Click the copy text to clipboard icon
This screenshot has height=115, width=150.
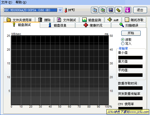point(95,10)
